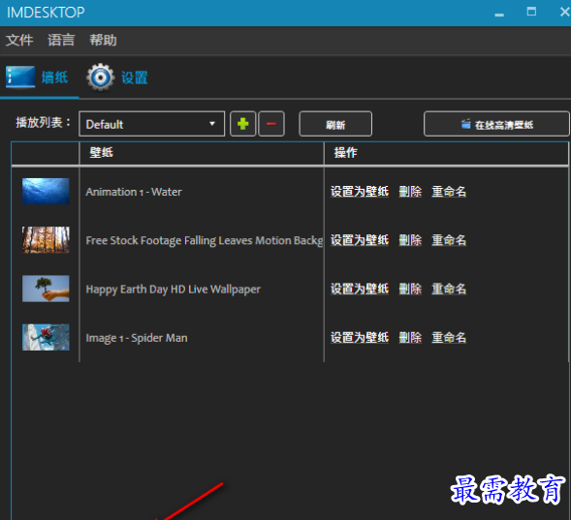
Task: Click the 刷新 refresh button
Action: tap(335, 124)
